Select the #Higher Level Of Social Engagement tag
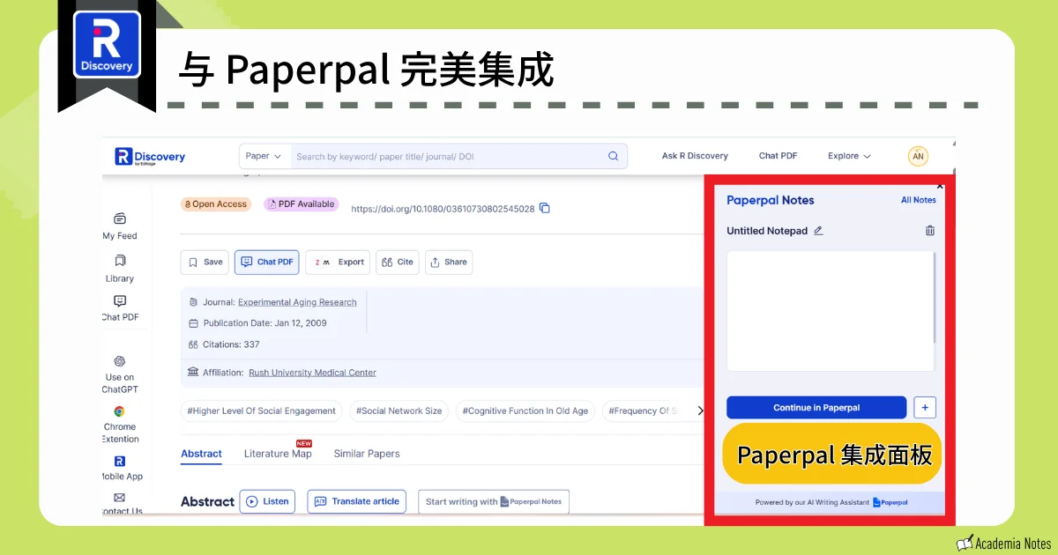 click(x=262, y=411)
